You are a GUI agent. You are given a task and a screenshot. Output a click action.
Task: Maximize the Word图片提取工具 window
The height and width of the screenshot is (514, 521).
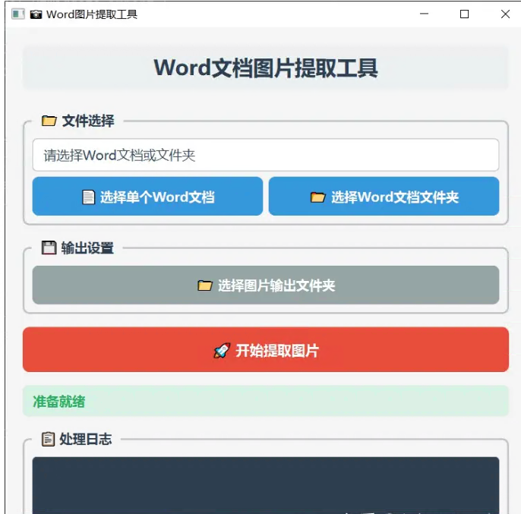pos(465,14)
